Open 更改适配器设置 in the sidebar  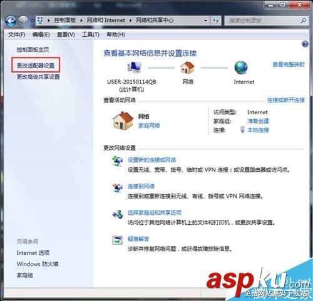click(x=36, y=66)
